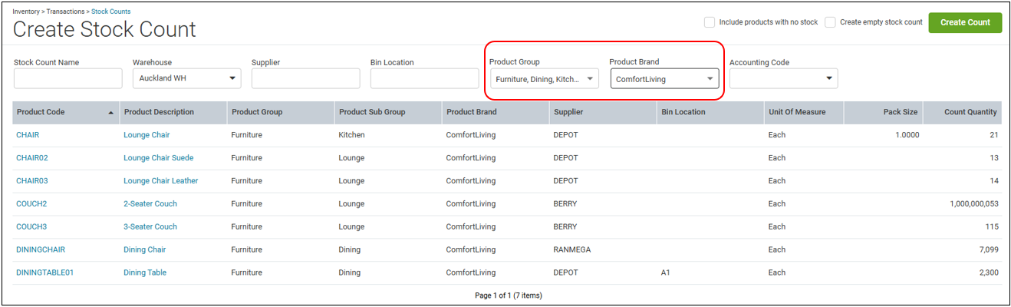Viewport: 1011px width, 307px height.
Task: Click the Bin Location filter field
Action: (425, 78)
